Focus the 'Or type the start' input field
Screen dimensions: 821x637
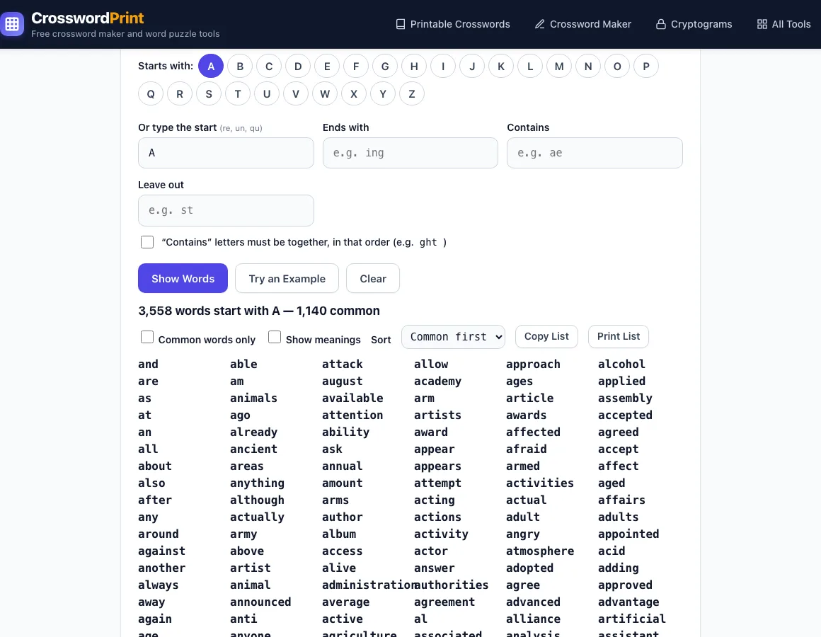pyautogui.click(x=226, y=153)
